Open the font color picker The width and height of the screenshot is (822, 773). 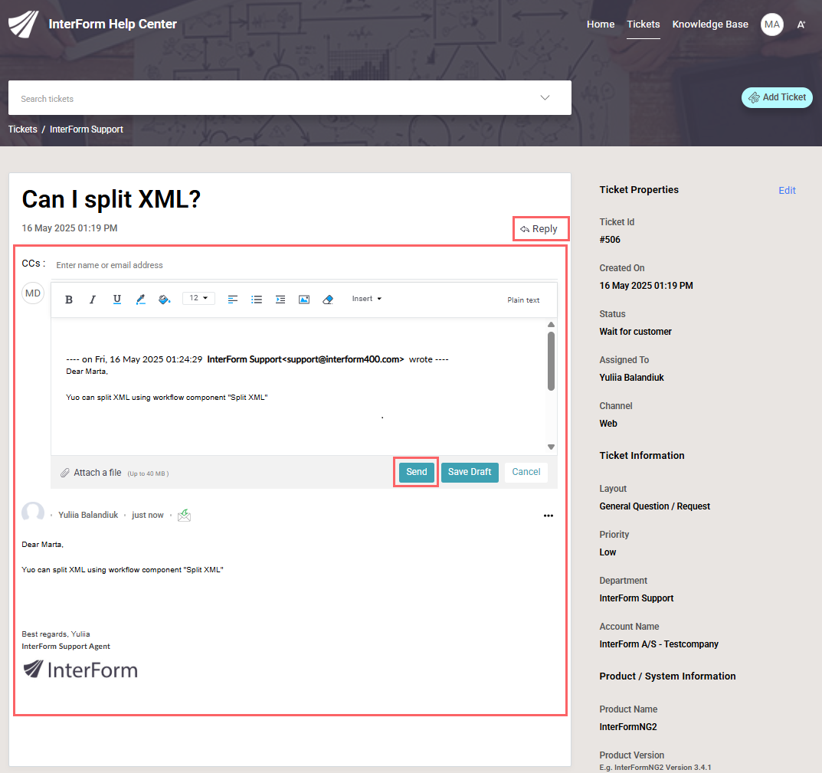140,300
